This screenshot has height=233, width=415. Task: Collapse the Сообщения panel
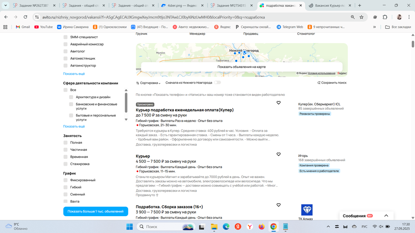(x=386, y=215)
